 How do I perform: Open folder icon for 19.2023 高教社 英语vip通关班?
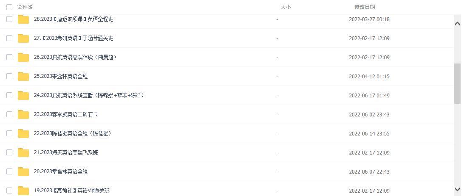23,190
